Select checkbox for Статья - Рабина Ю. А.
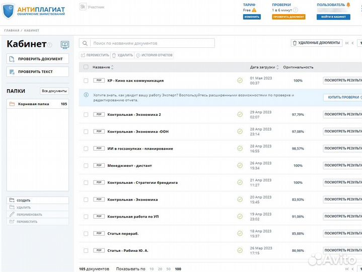The height and width of the screenshot is (272, 362). tap(86, 250)
